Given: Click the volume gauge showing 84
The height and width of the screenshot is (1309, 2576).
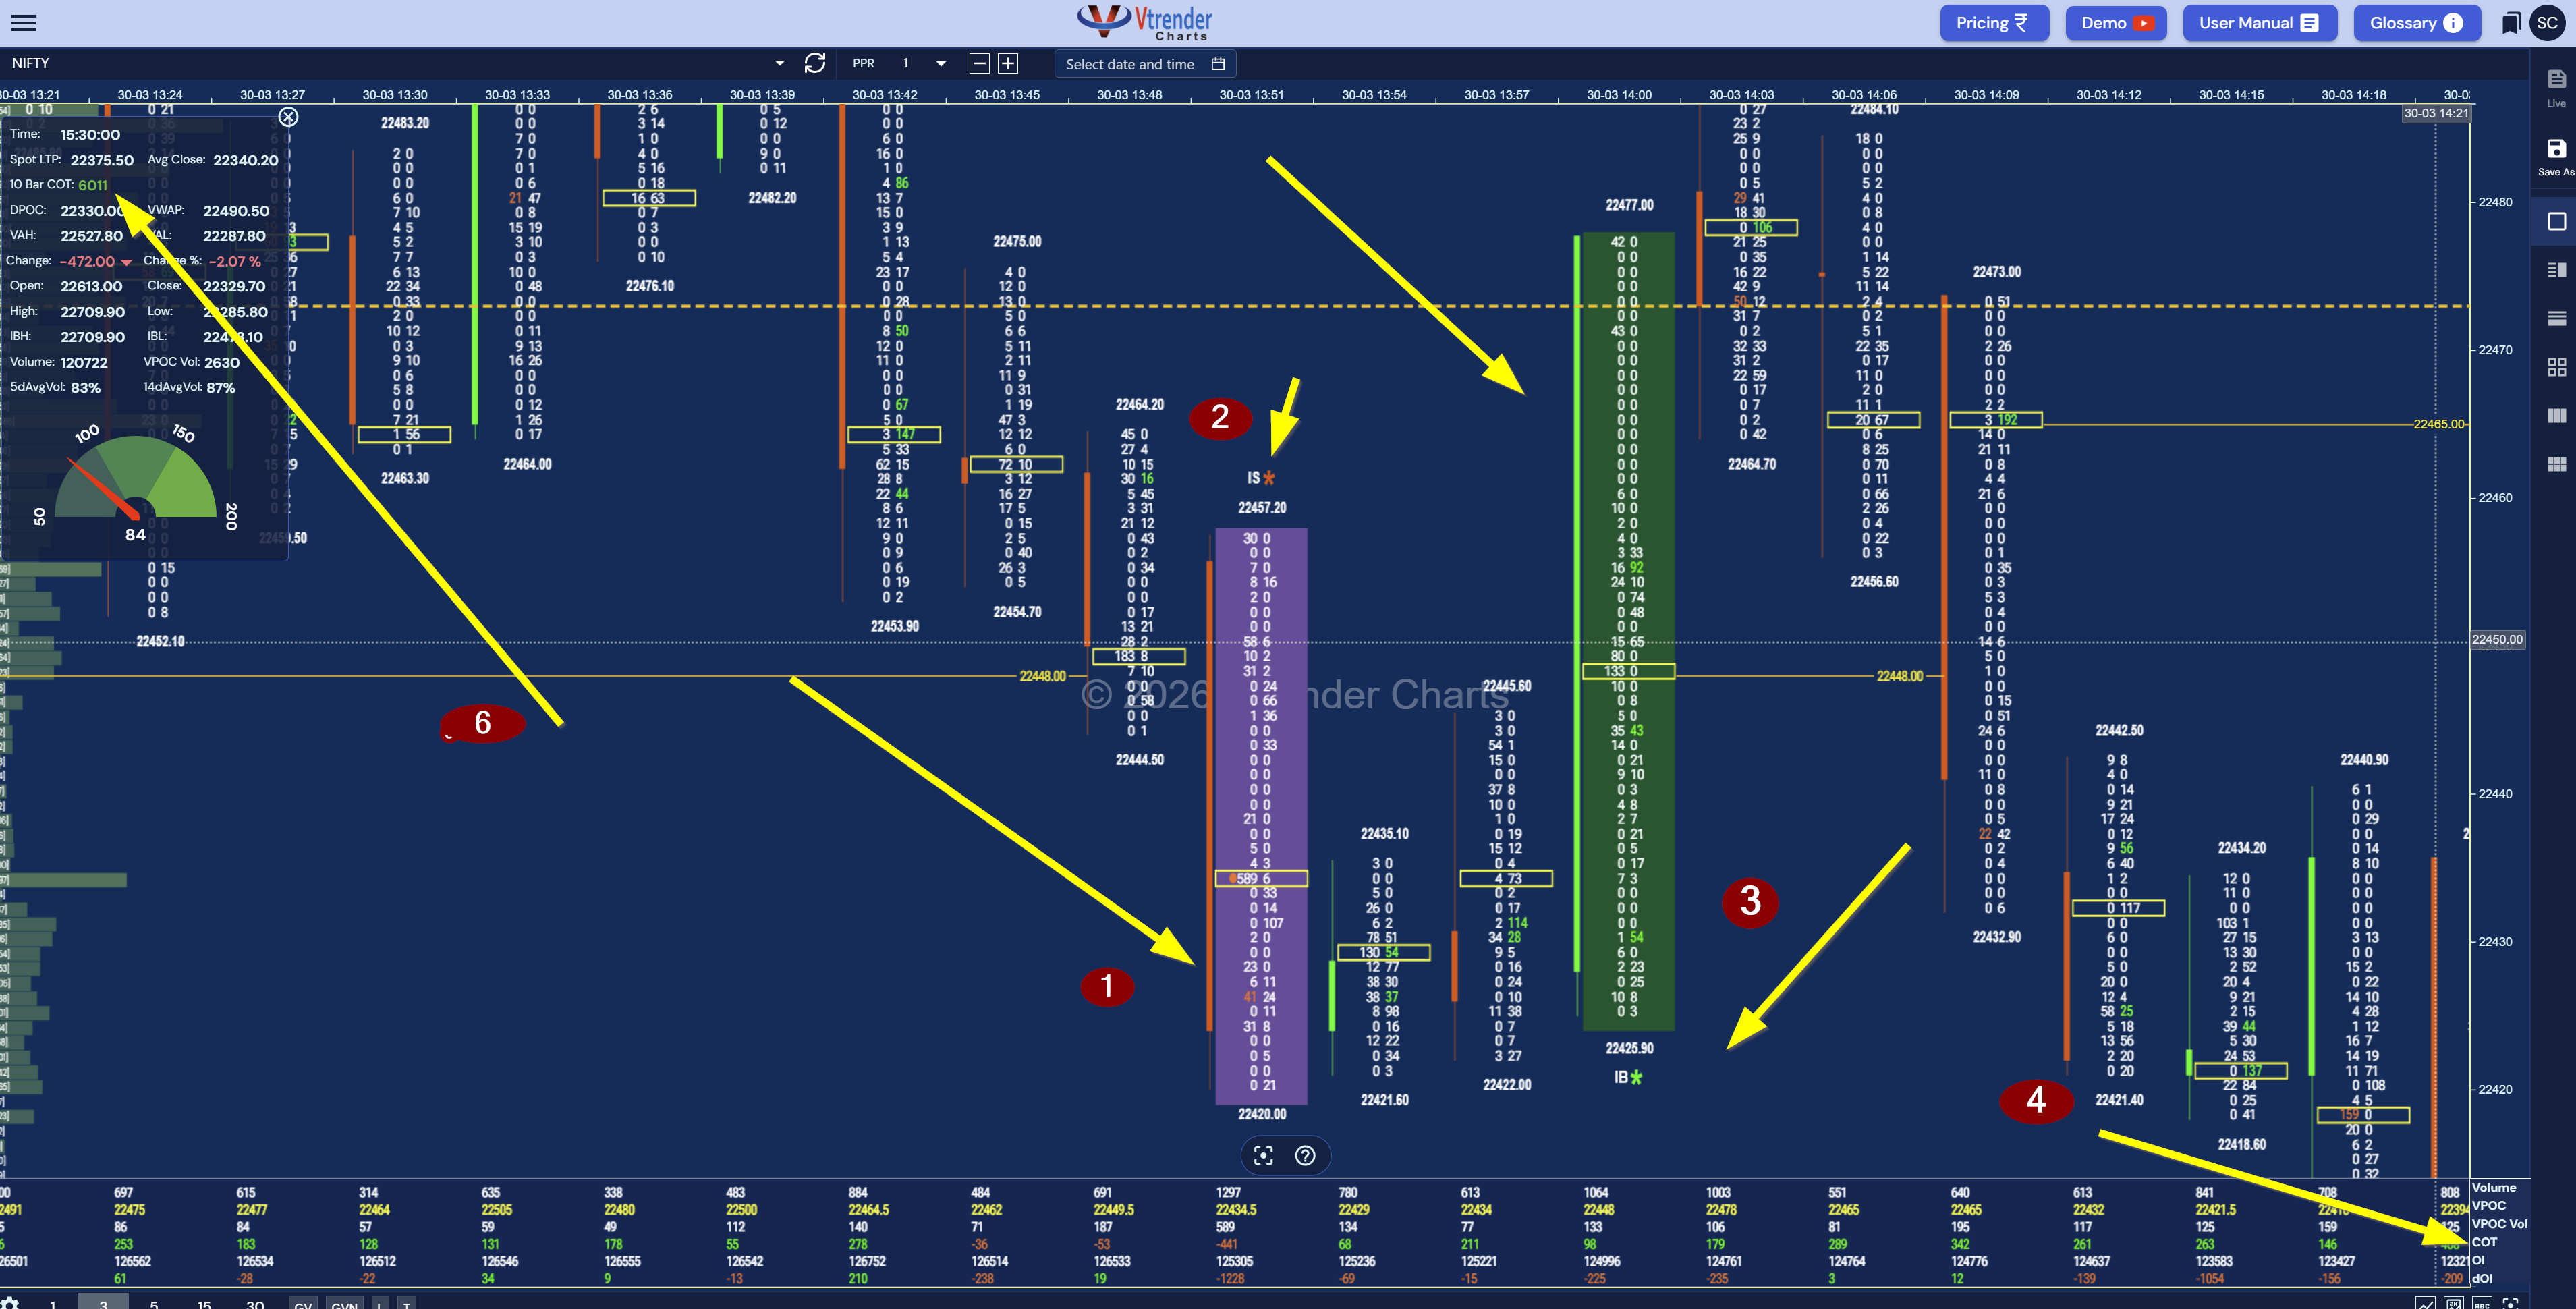Looking at the screenshot, I should (x=135, y=485).
